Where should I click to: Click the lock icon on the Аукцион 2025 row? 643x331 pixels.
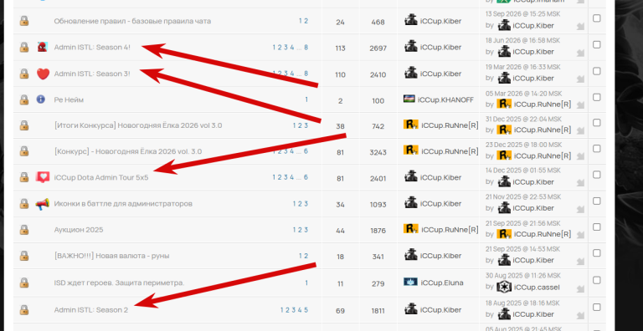(x=24, y=229)
